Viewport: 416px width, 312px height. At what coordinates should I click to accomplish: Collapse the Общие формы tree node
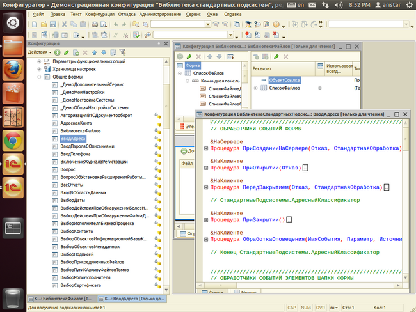[39, 77]
